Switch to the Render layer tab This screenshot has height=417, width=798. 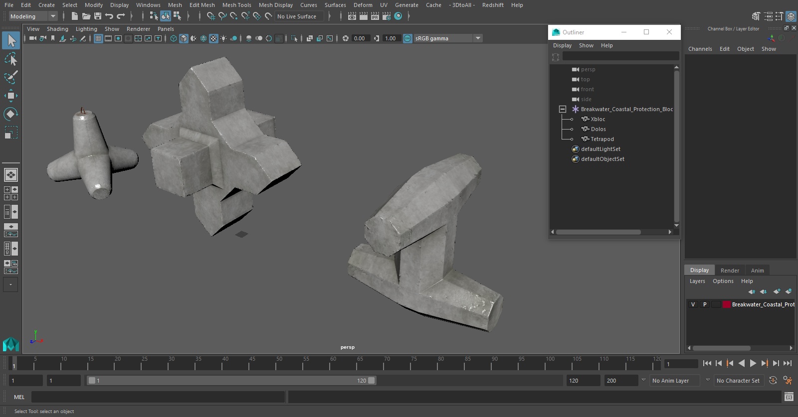[x=730, y=271]
